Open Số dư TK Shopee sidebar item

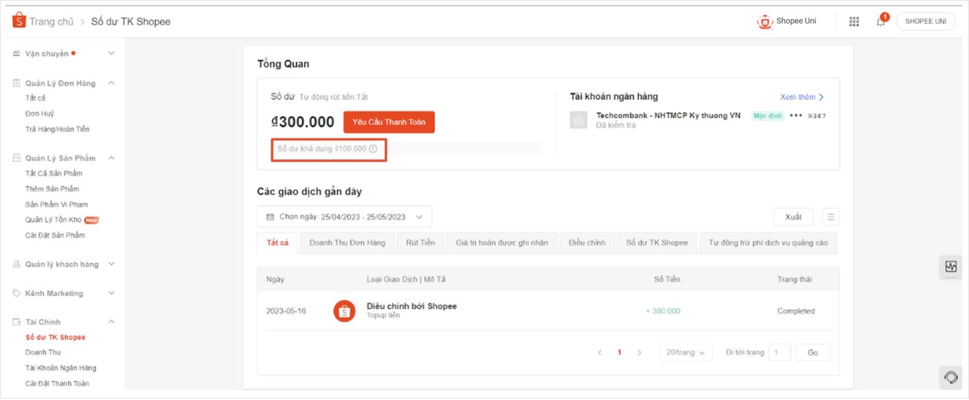(x=55, y=338)
